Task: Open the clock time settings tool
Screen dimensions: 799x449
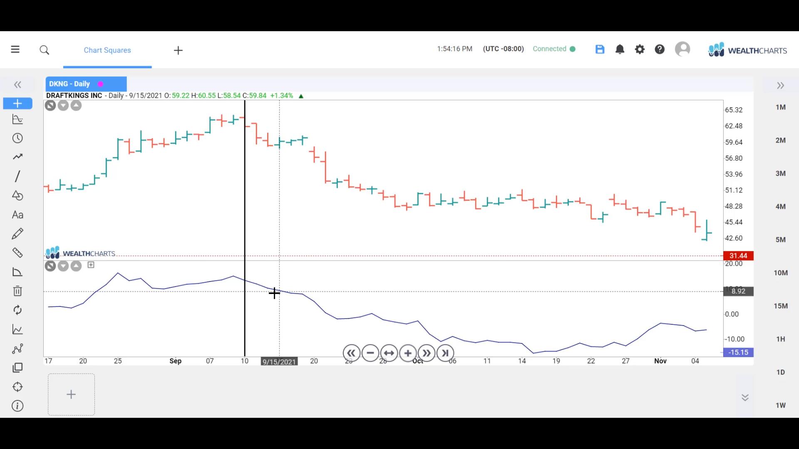Action: (x=17, y=138)
